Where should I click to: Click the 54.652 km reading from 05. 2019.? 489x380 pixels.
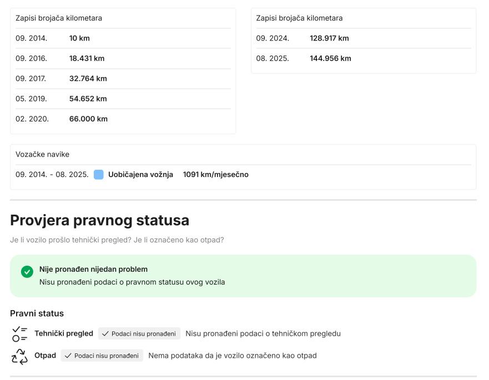(x=88, y=99)
